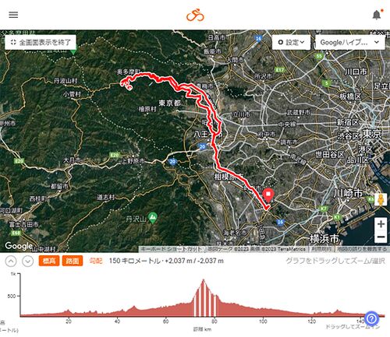Toggle the 路面 surface display
Viewport: 390px width, 337px height.
click(x=73, y=261)
